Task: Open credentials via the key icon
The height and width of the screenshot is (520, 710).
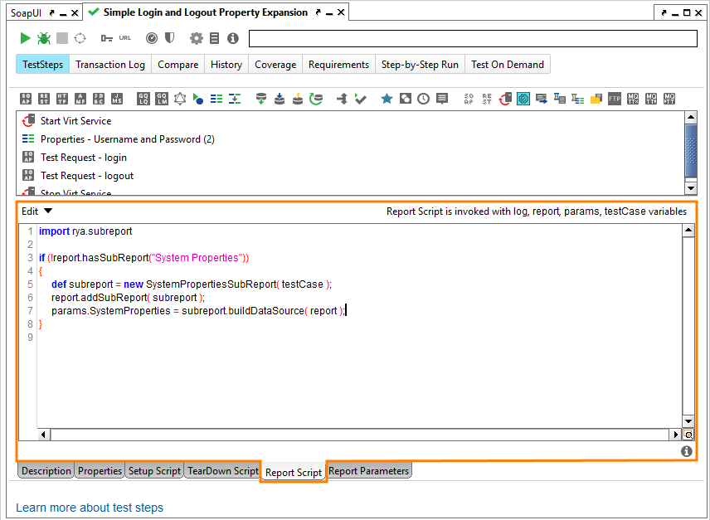Action: point(106,38)
